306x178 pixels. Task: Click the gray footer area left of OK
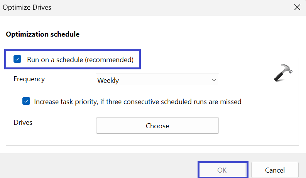pos(96,166)
